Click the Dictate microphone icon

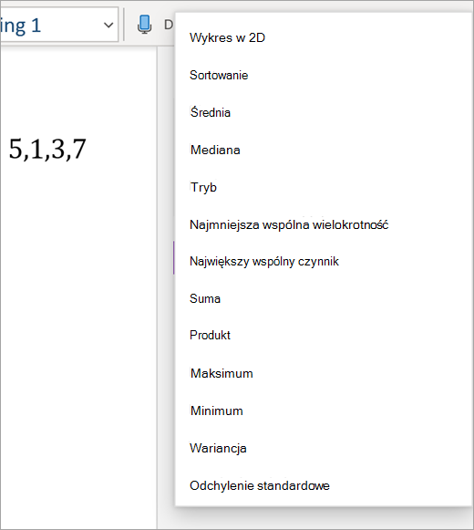[145, 25]
